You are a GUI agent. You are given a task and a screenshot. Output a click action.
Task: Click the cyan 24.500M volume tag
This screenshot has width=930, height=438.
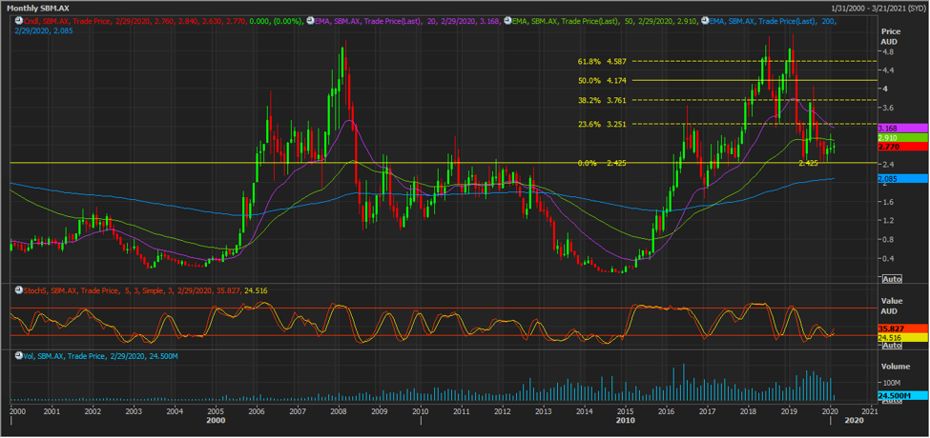pos(902,395)
